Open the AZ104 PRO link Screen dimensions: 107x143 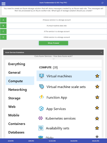[x=11, y=141]
